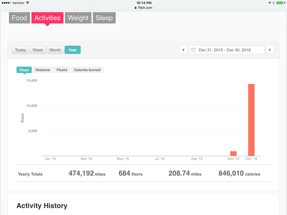
Task: Tap the lock icon beside fitbit.com
Action: 136,8
